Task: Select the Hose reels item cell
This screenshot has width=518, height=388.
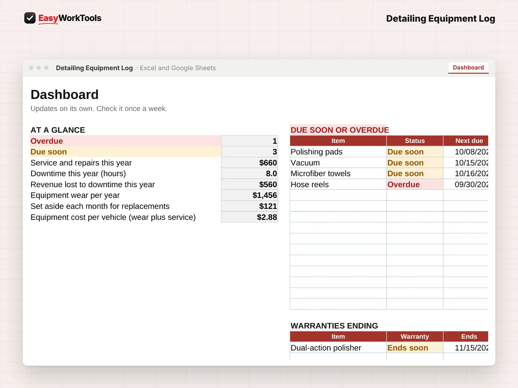Action: tap(338, 184)
